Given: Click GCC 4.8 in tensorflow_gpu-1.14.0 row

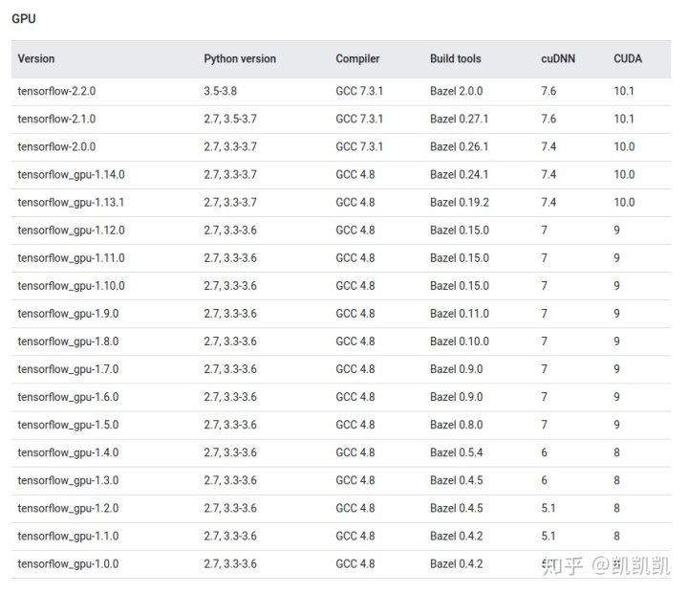Looking at the screenshot, I should [355, 175].
